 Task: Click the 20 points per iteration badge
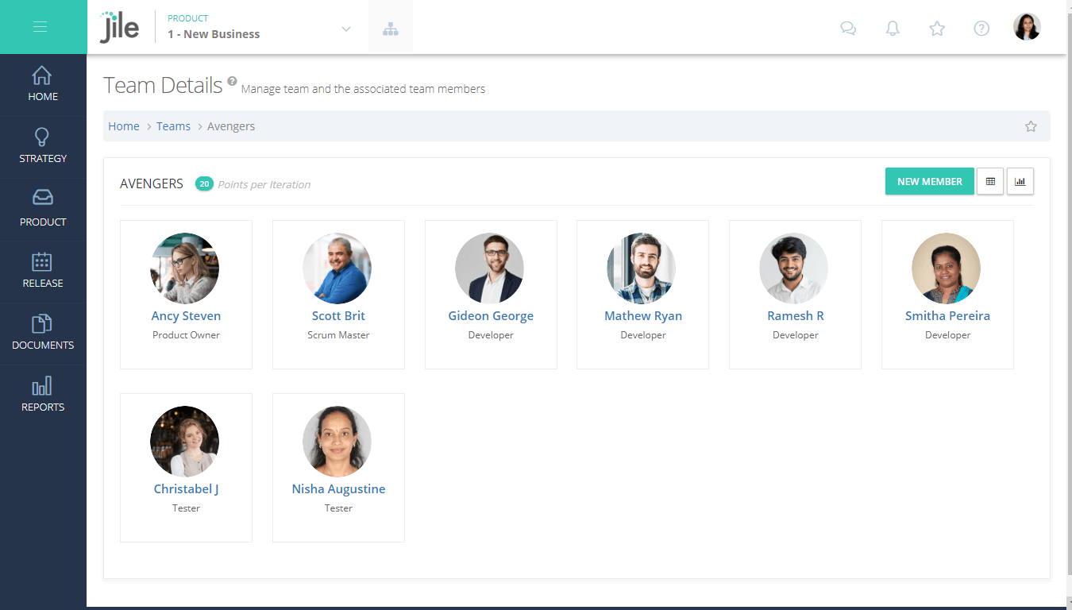[x=204, y=184]
